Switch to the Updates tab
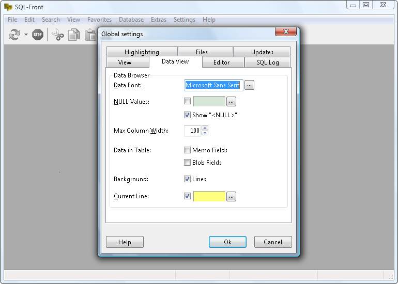 [x=262, y=52]
